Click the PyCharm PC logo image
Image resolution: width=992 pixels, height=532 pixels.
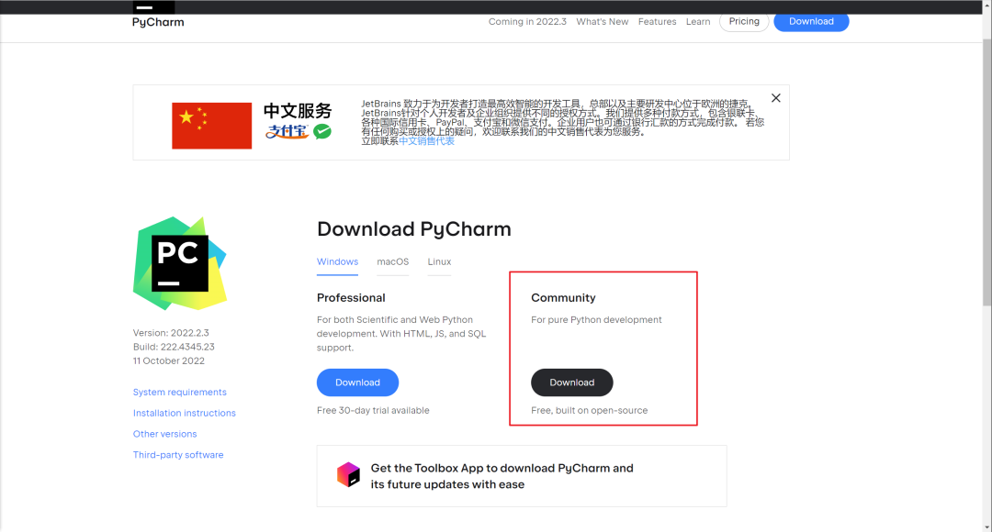tap(180, 263)
